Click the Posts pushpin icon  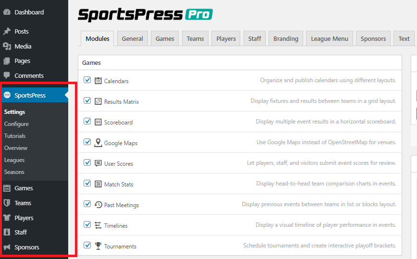(x=7, y=31)
